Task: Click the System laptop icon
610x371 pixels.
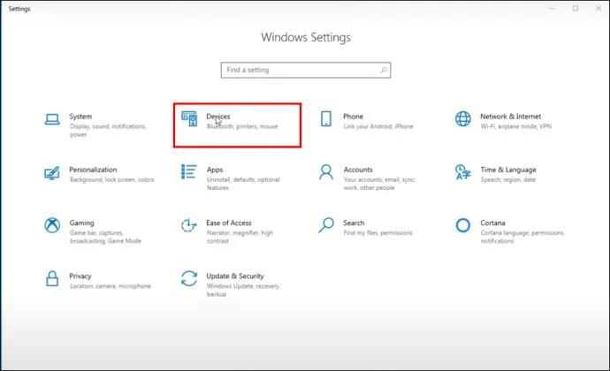Action: point(52,119)
